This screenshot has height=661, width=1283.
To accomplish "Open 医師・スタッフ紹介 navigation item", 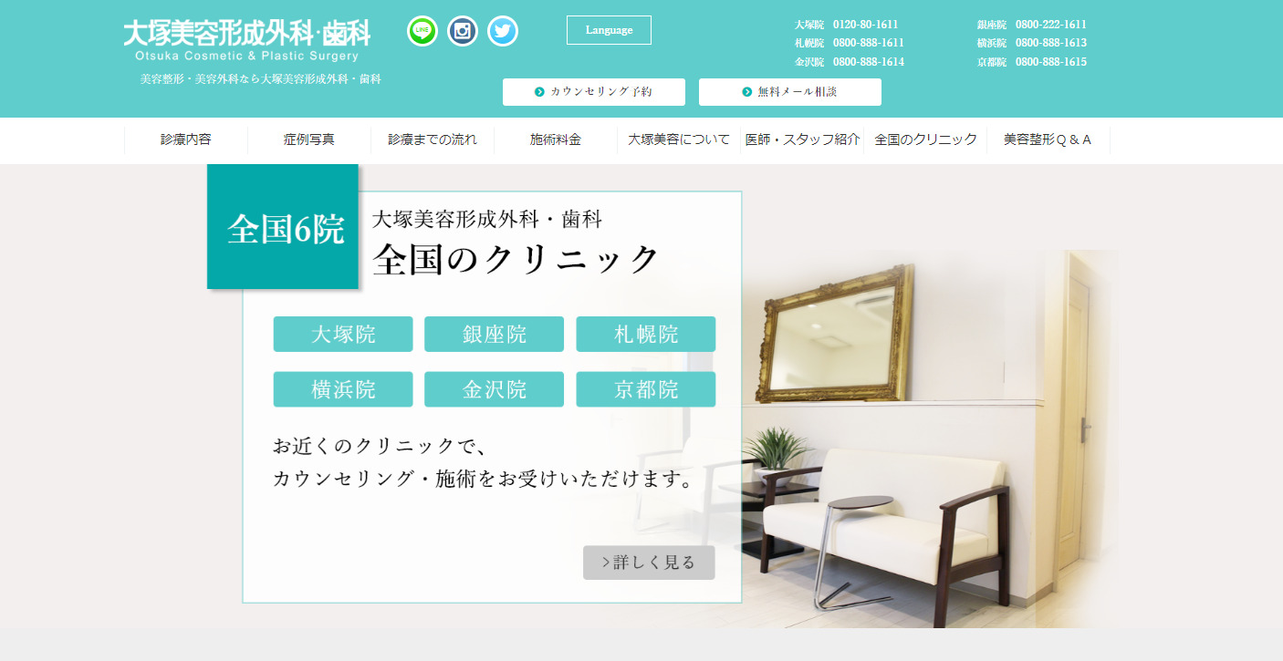I will (x=803, y=139).
